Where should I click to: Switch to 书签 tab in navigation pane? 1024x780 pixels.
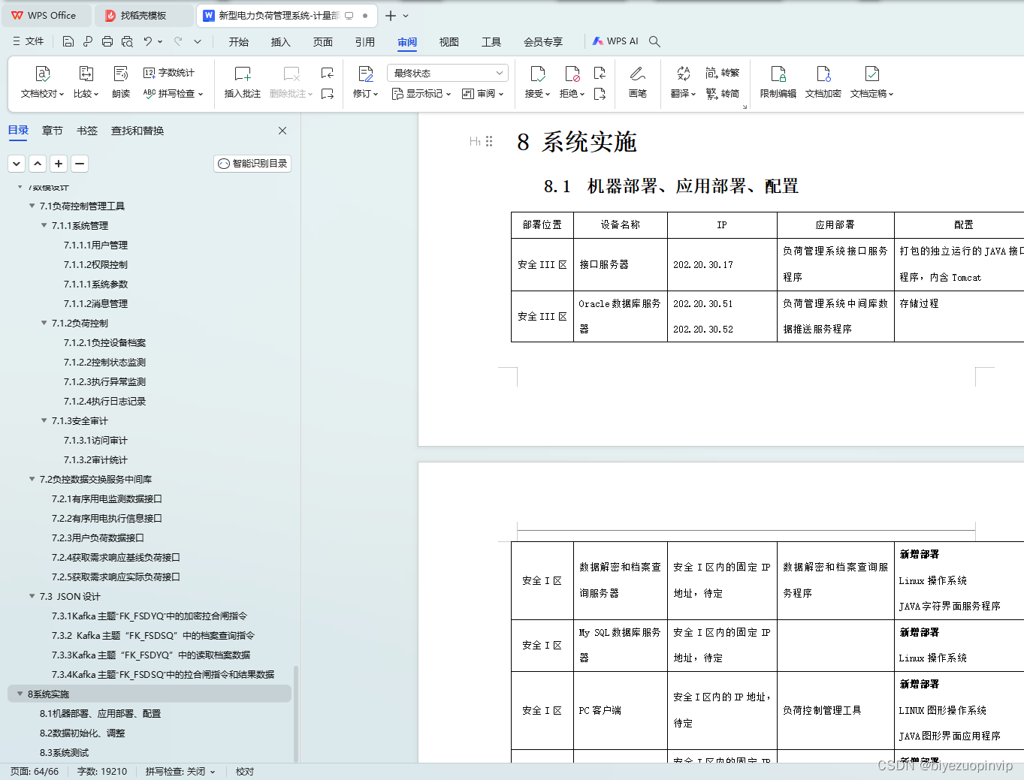(x=87, y=131)
